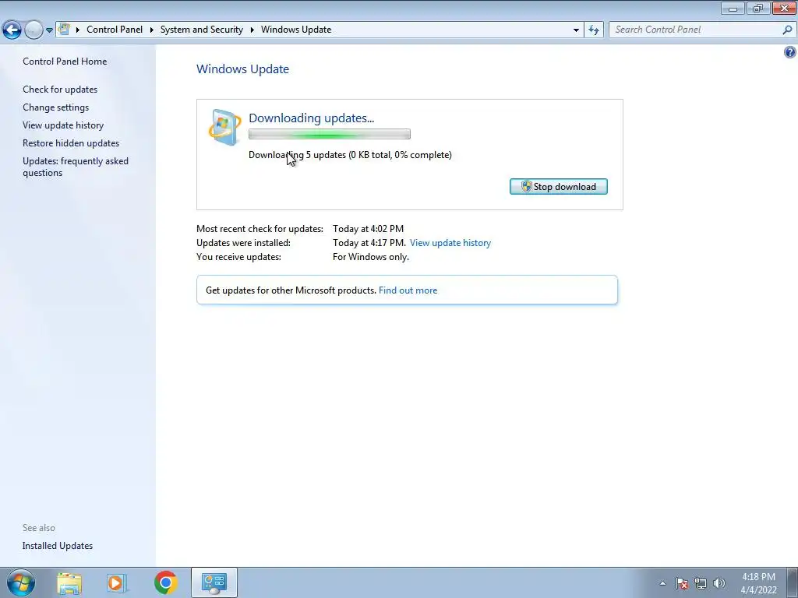
Task: Open the network icon in system tray
Action: point(701,583)
